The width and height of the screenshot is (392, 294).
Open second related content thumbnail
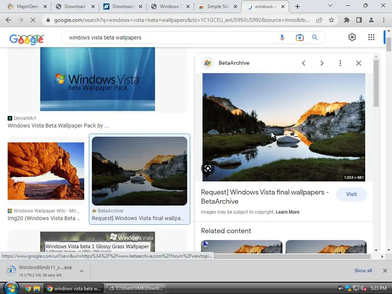pyautogui.click(x=326, y=247)
